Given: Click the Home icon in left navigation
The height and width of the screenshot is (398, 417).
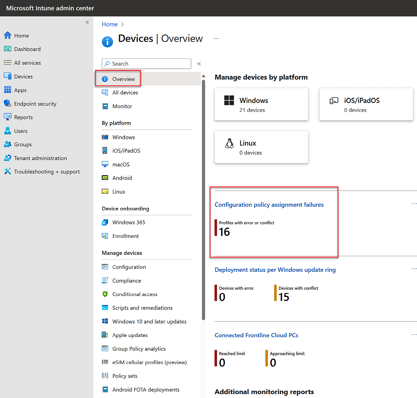Looking at the screenshot, I should coord(8,35).
